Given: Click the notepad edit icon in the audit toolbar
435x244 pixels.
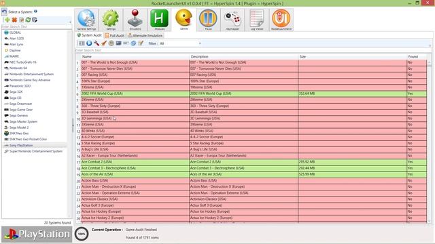Looking at the screenshot, I should click(141, 43).
